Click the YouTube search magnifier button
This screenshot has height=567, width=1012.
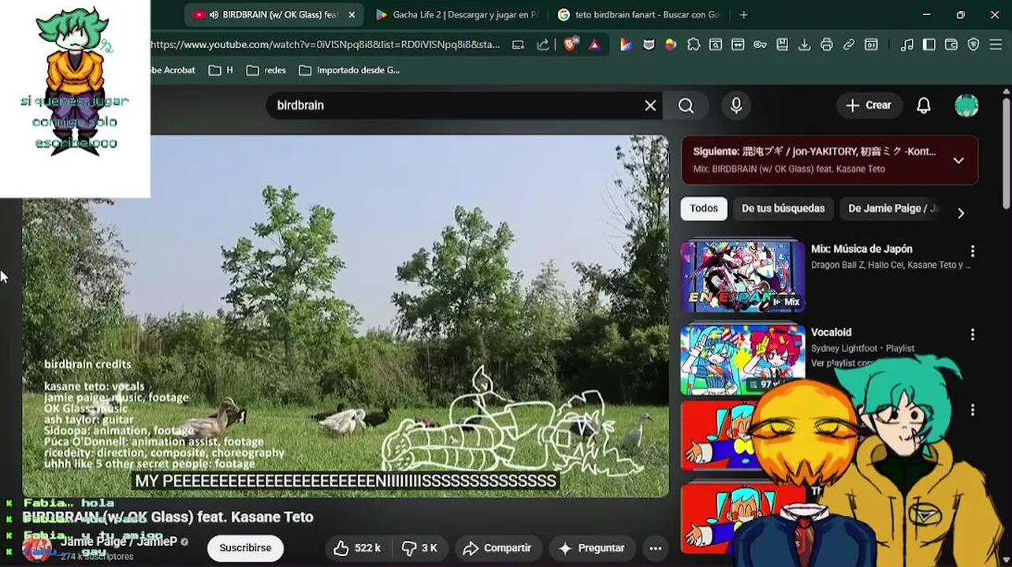(686, 106)
